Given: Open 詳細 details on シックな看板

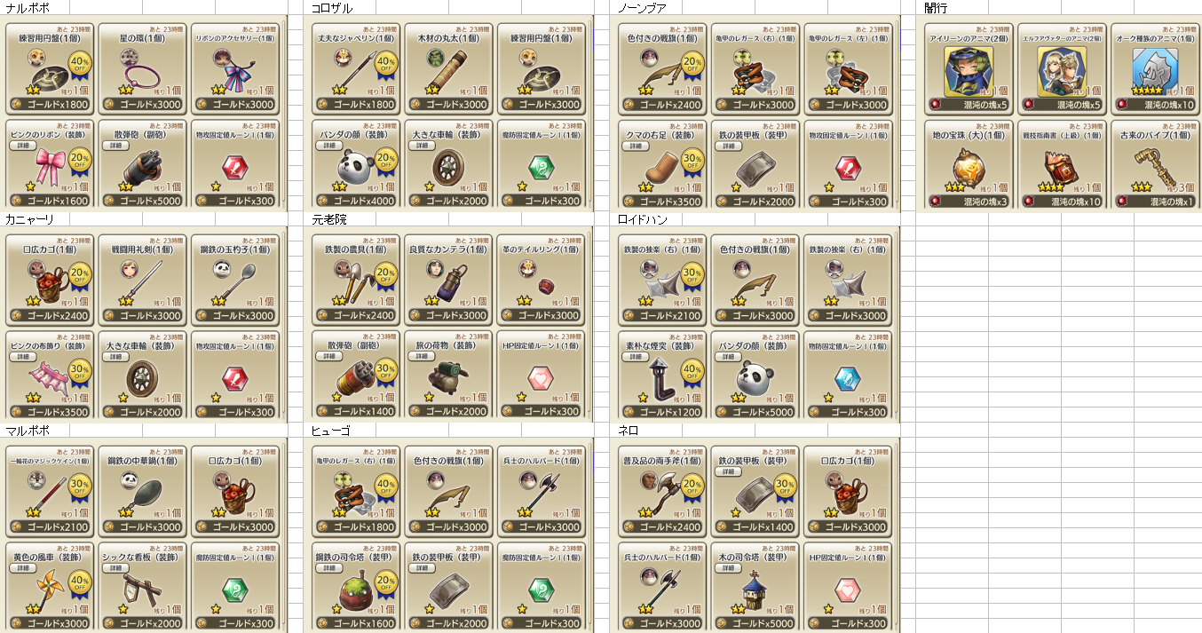Looking at the screenshot, I should click(x=113, y=567).
